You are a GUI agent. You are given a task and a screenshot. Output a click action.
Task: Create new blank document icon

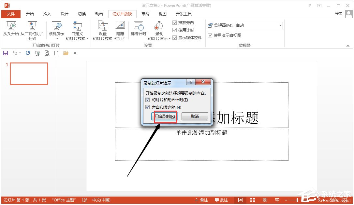(56, 53)
